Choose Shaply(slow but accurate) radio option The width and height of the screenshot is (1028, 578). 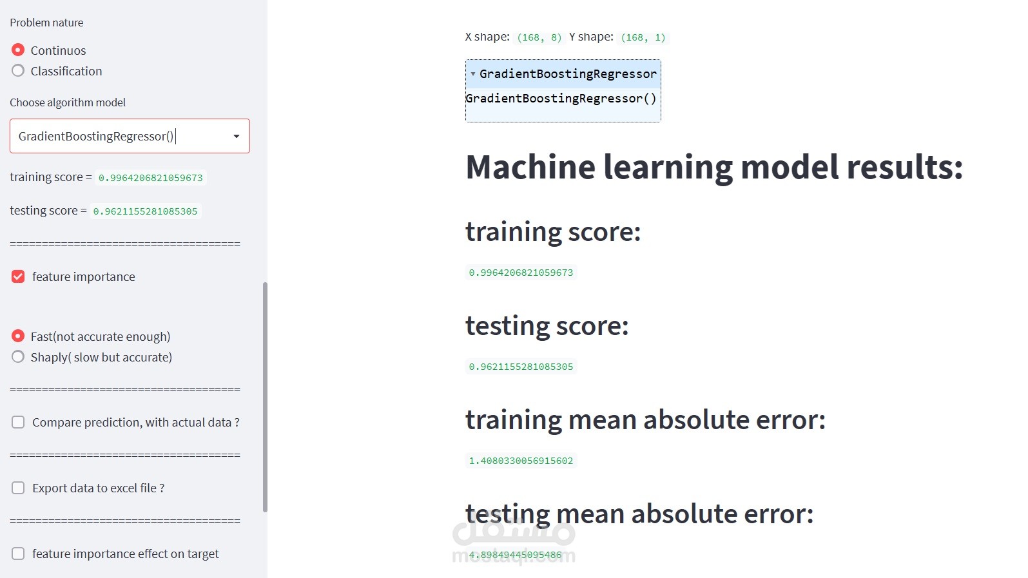click(18, 357)
